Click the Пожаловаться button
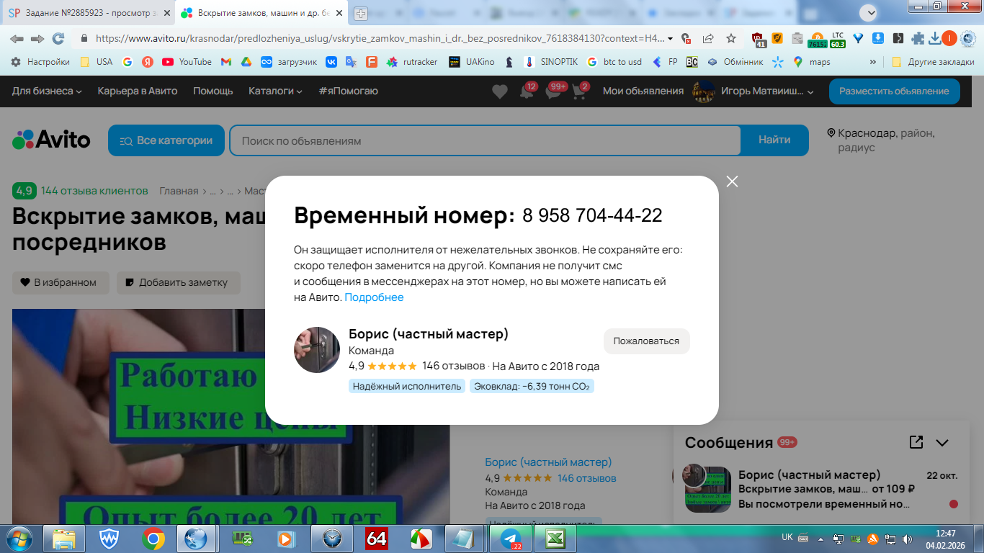The width and height of the screenshot is (984, 553). pos(646,341)
